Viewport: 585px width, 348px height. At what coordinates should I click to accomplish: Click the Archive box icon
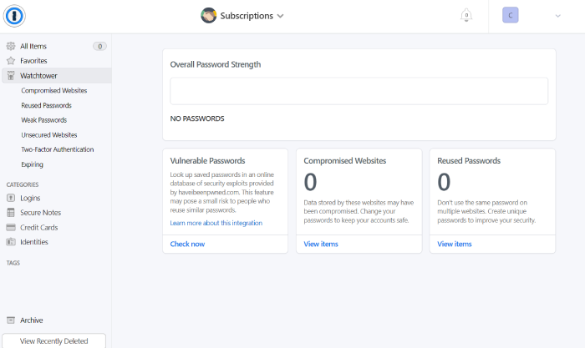coord(11,320)
